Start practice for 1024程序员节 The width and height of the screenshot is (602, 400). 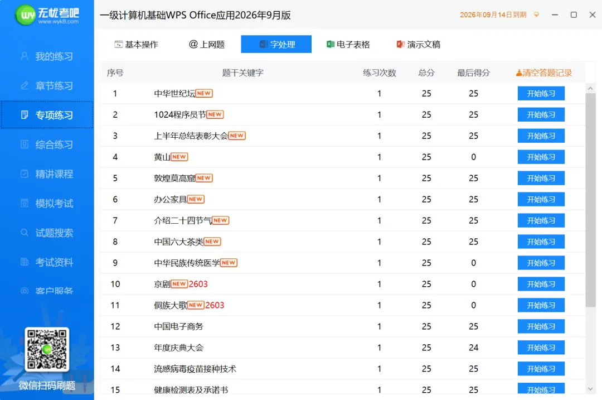click(541, 114)
